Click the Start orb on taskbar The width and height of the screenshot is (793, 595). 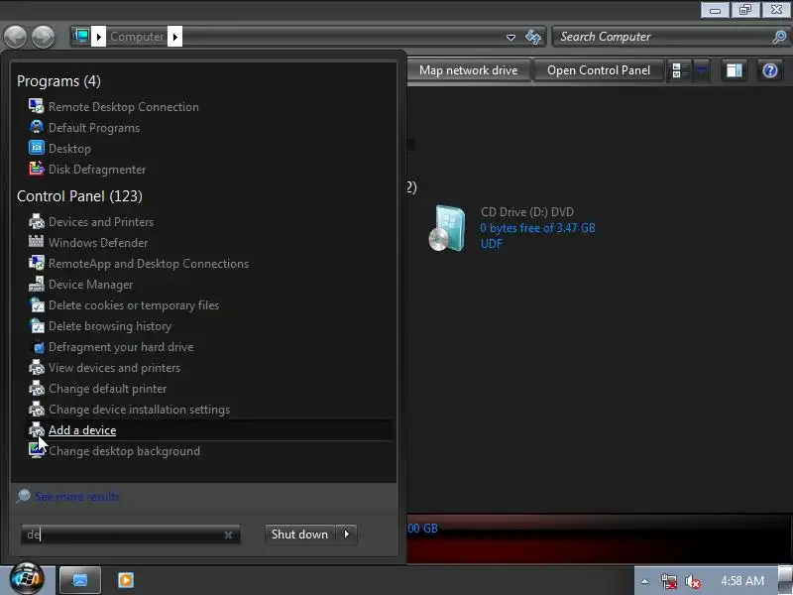pyautogui.click(x=27, y=578)
